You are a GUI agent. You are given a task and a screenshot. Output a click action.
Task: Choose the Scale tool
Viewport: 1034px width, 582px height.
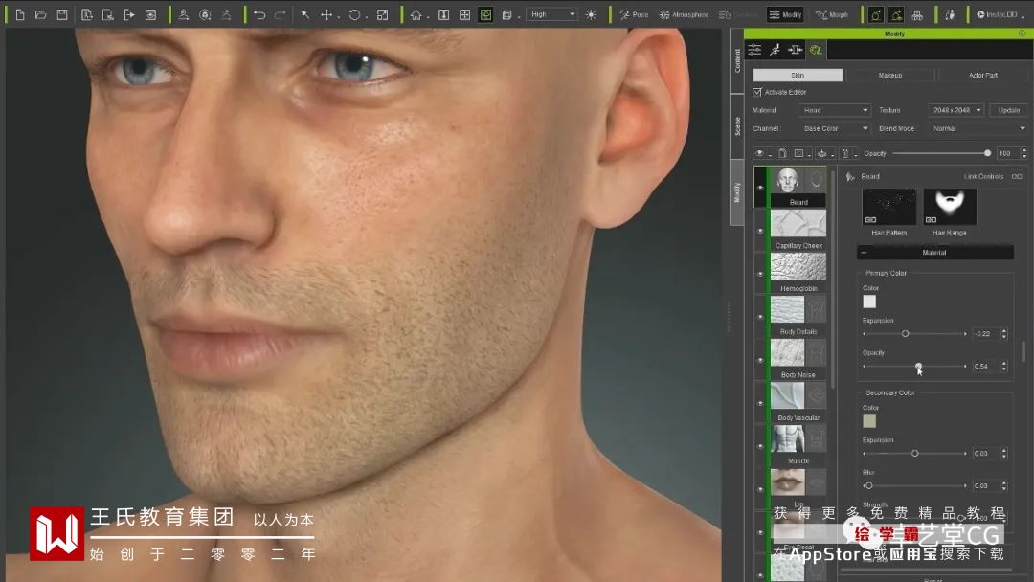tap(382, 14)
